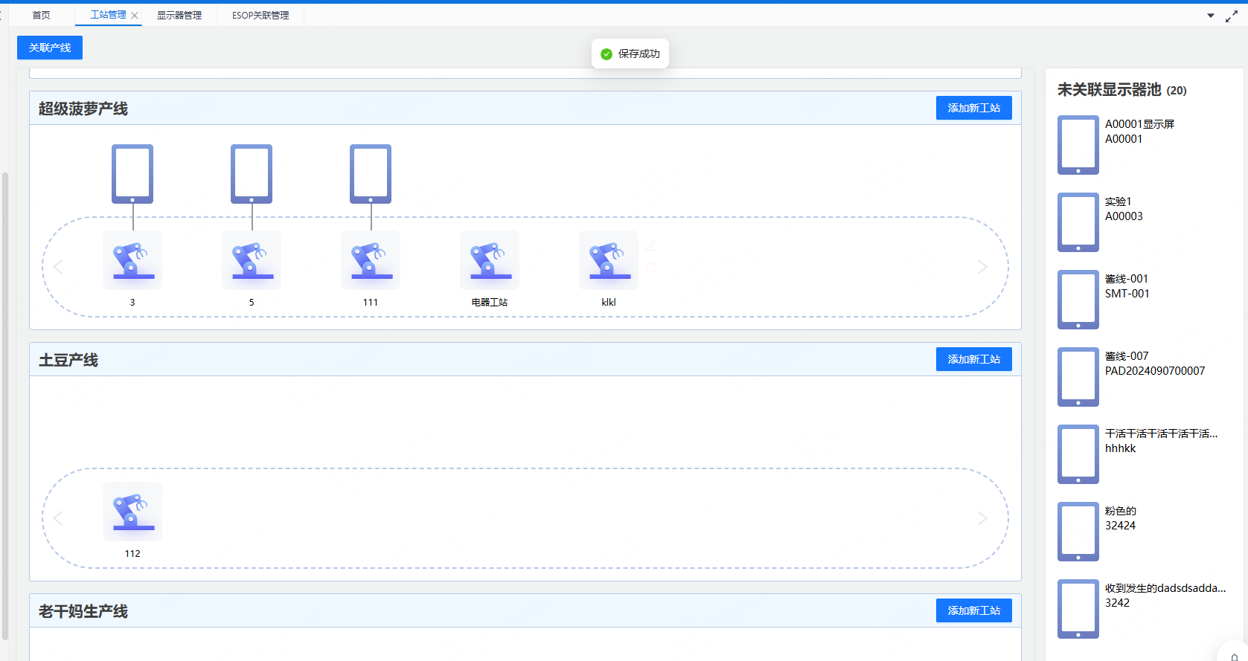
Task: Click the display name 收到发生的dadsdsadda...
Action: click(x=1165, y=588)
